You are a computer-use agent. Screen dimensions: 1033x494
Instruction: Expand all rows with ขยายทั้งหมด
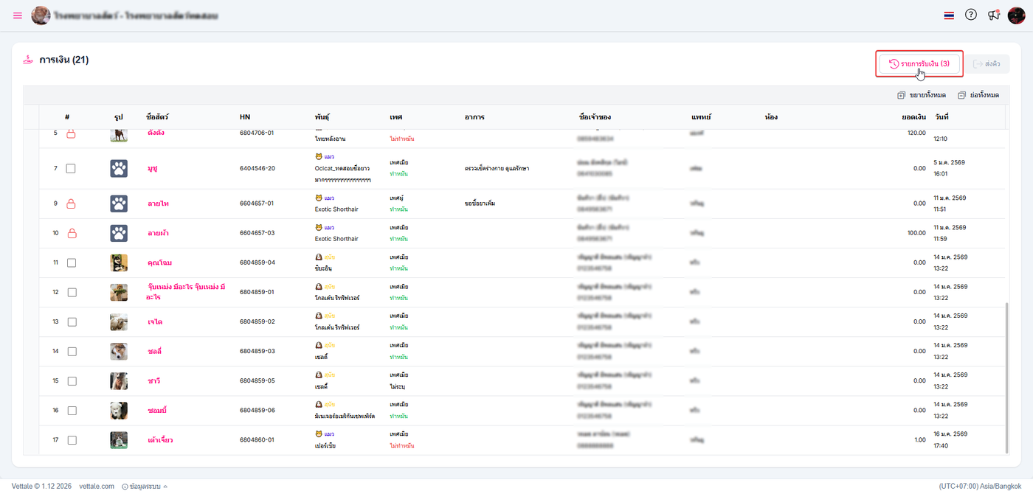(x=922, y=95)
